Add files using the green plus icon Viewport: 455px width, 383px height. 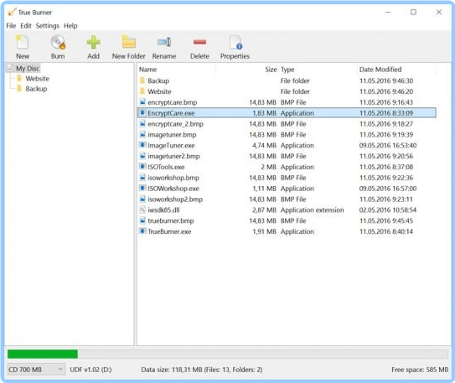(94, 43)
